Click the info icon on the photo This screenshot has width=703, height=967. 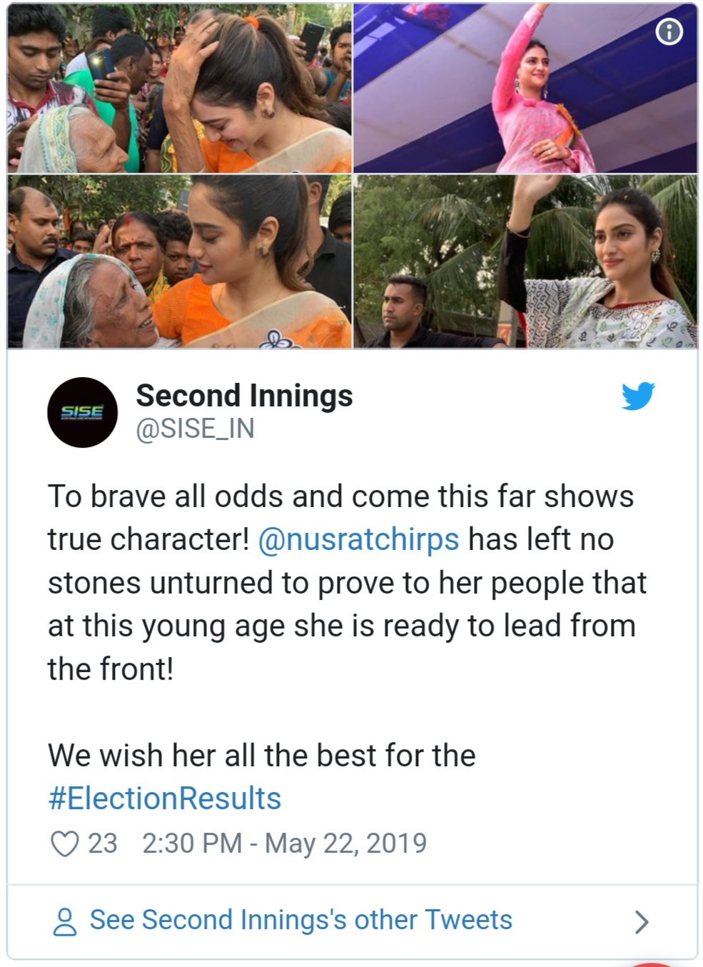[669, 31]
